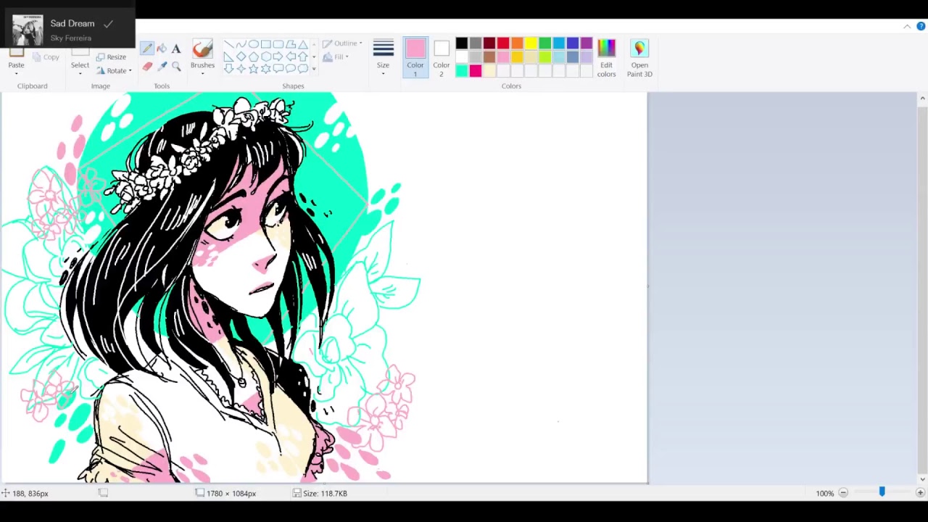This screenshot has width=928, height=522.
Task: Open the shape Fill dropdown
Action: (336, 57)
